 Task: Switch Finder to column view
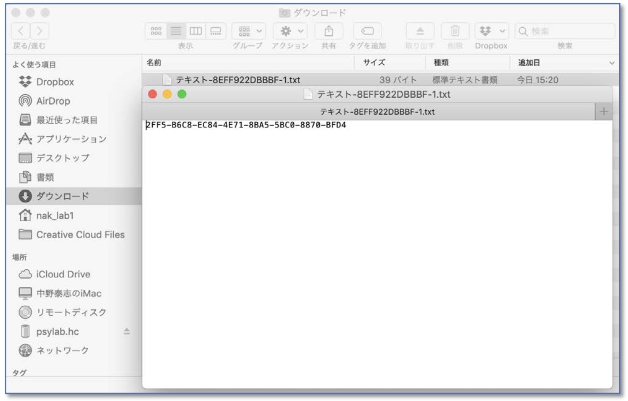[196, 31]
